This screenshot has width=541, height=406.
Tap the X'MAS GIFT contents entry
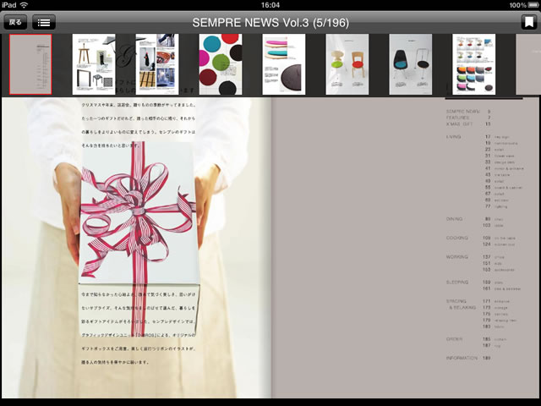tap(459, 124)
